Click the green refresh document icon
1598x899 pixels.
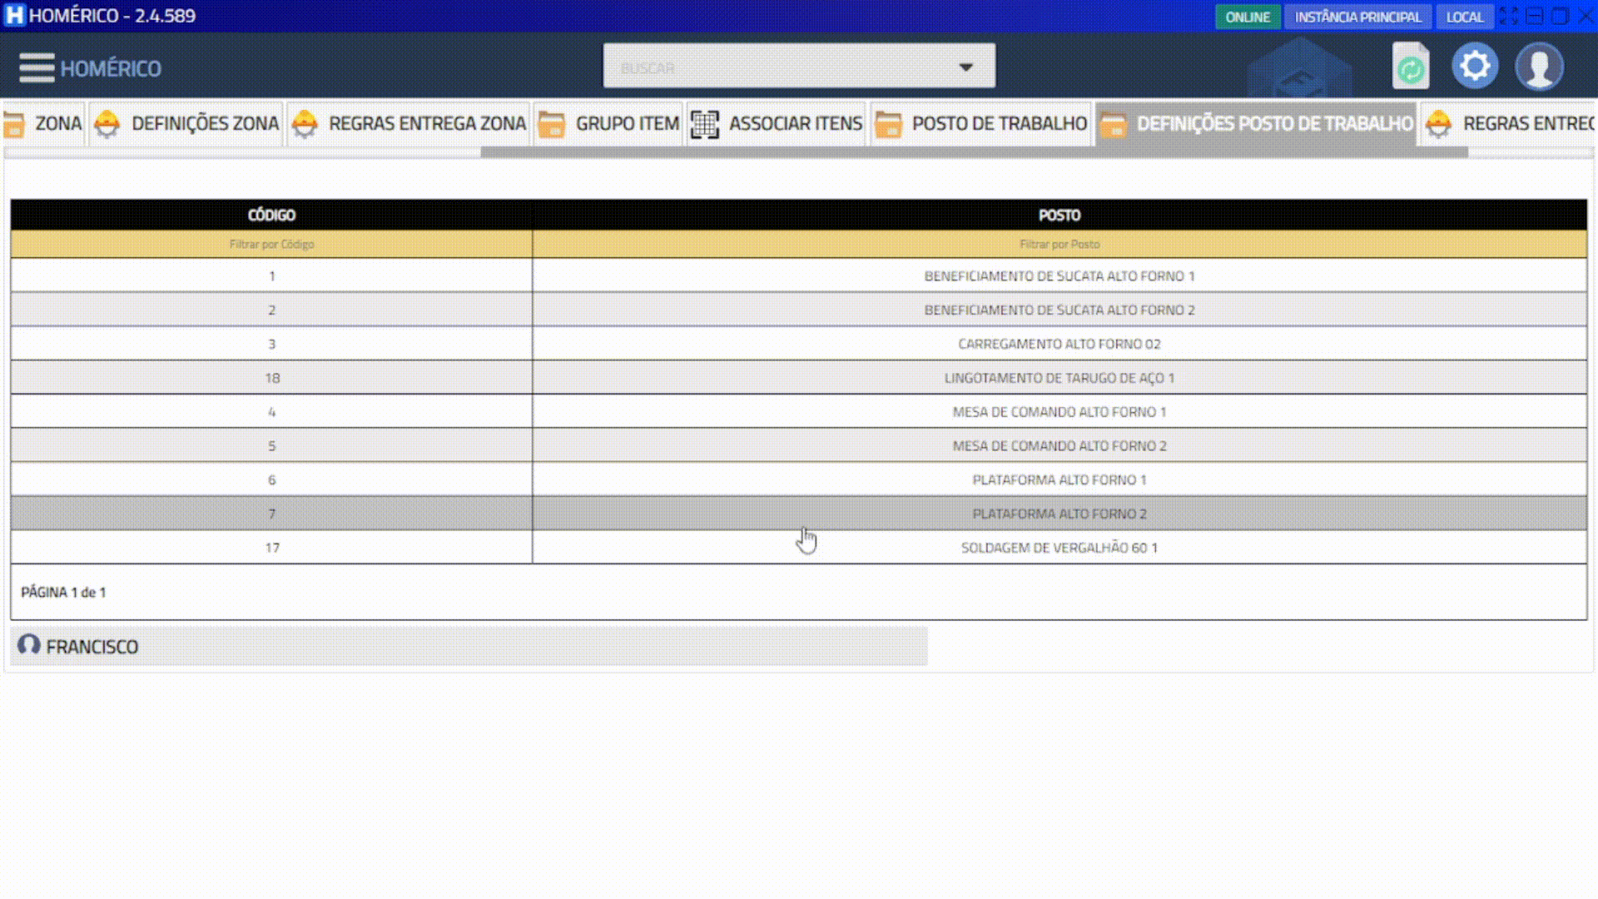[x=1411, y=67]
